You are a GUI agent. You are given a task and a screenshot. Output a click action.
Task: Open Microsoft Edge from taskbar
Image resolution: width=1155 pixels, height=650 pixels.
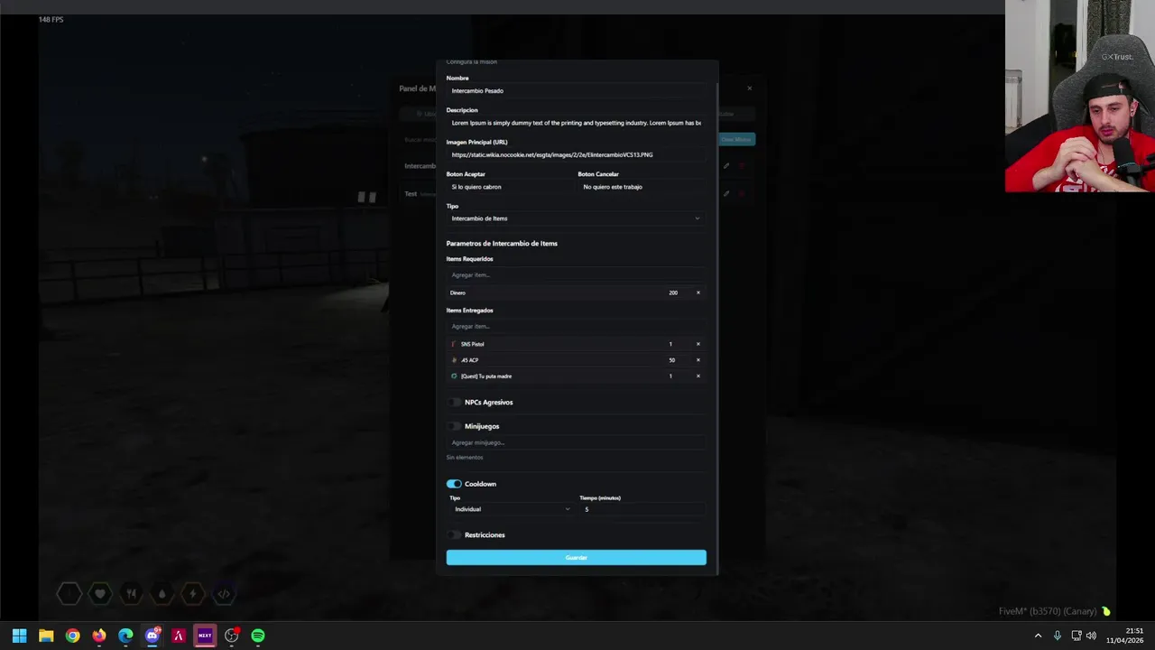point(125,636)
